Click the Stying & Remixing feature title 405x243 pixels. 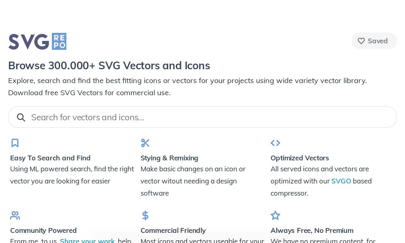pos(169,158)
